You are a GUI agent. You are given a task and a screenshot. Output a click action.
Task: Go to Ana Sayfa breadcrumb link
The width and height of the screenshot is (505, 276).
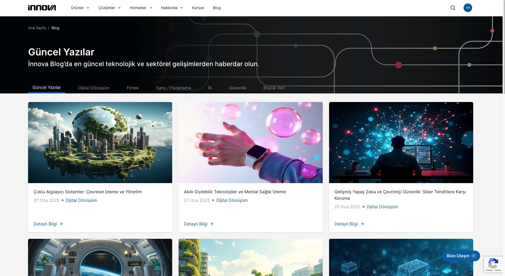[x=37, y=28]
